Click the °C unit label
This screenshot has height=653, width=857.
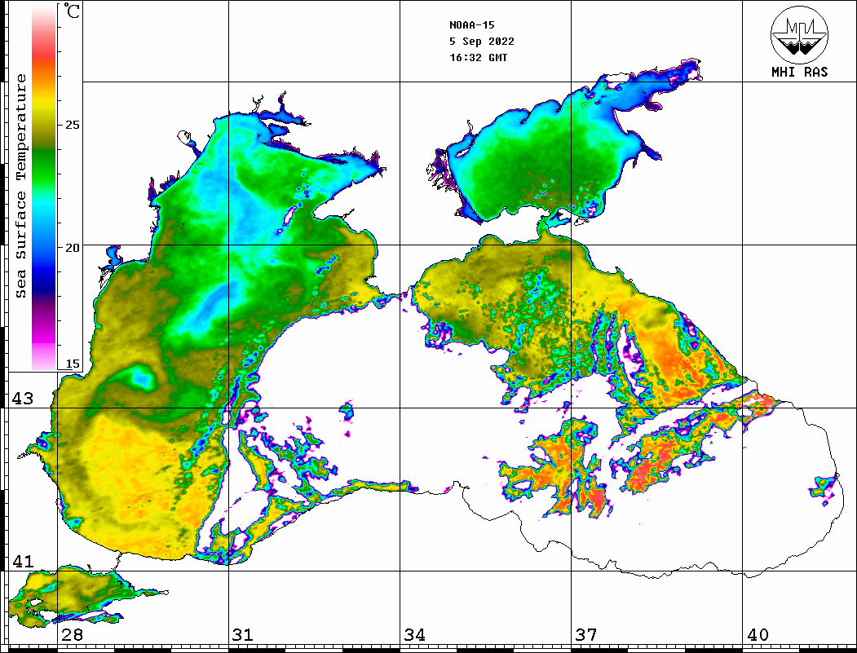(x=71, y=11)
